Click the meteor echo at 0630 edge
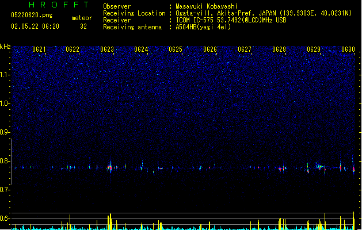362x230 pixels. (353, 168)
